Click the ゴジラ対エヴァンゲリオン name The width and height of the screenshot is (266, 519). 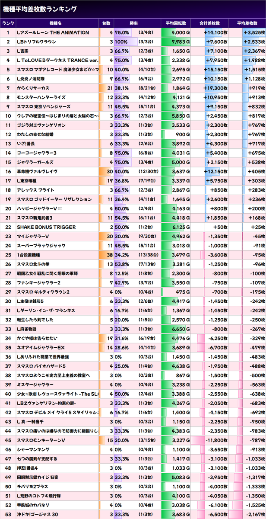[x=41, y=125]
